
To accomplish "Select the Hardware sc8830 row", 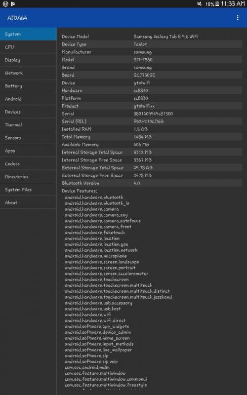I will click(x=152, y=90).
